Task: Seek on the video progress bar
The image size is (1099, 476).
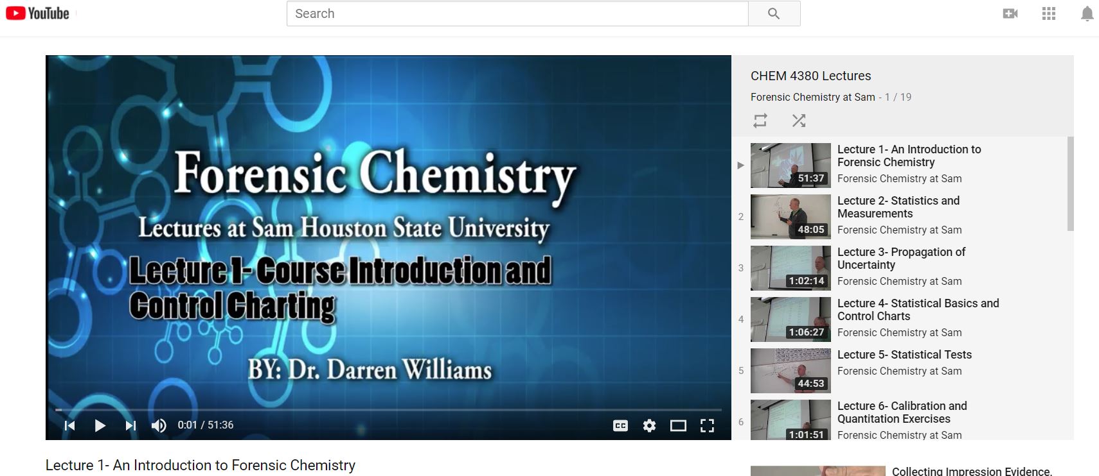Action: point(388,409)
